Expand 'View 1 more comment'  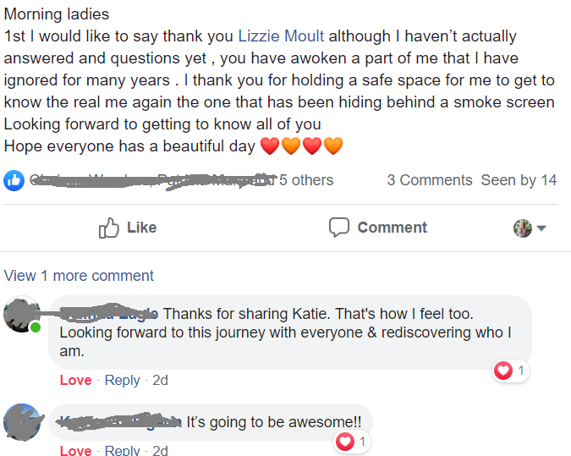(79, 276)
